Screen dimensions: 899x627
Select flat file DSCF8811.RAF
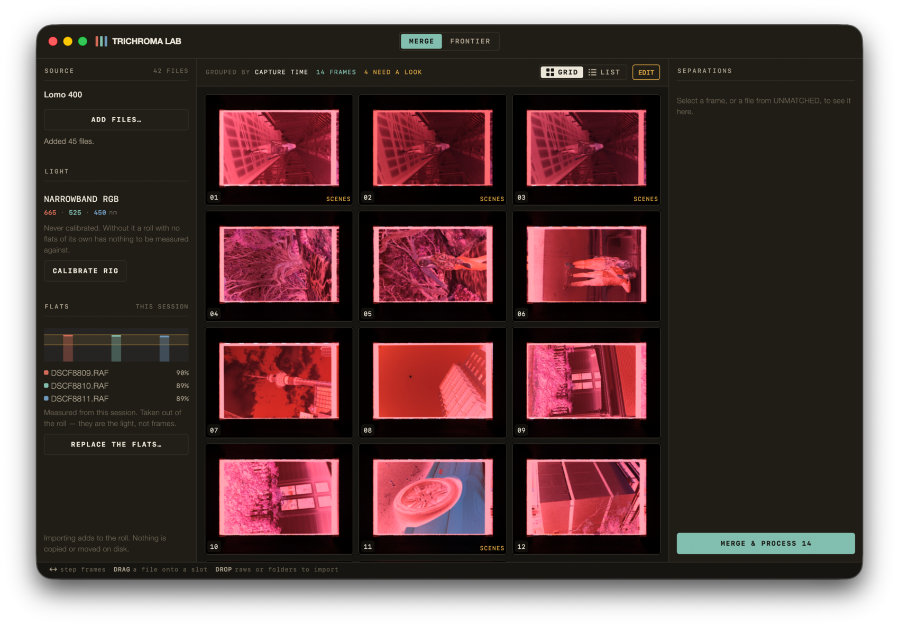pos(116,399)
